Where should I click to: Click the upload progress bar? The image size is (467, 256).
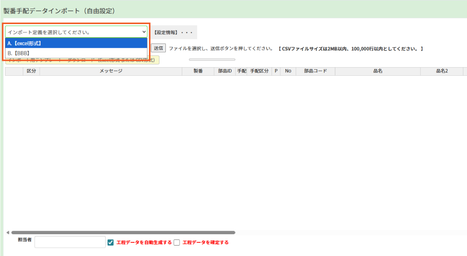[212, 59]
